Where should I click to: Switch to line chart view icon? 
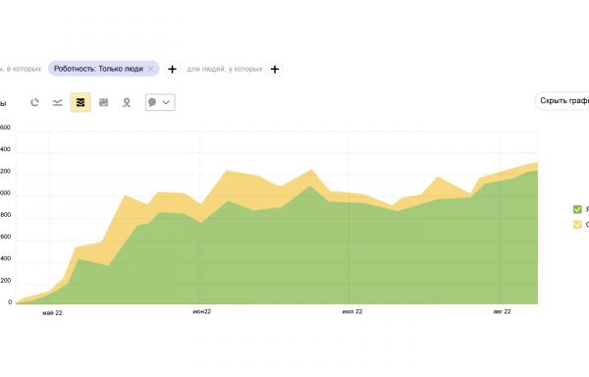[57, 102]
